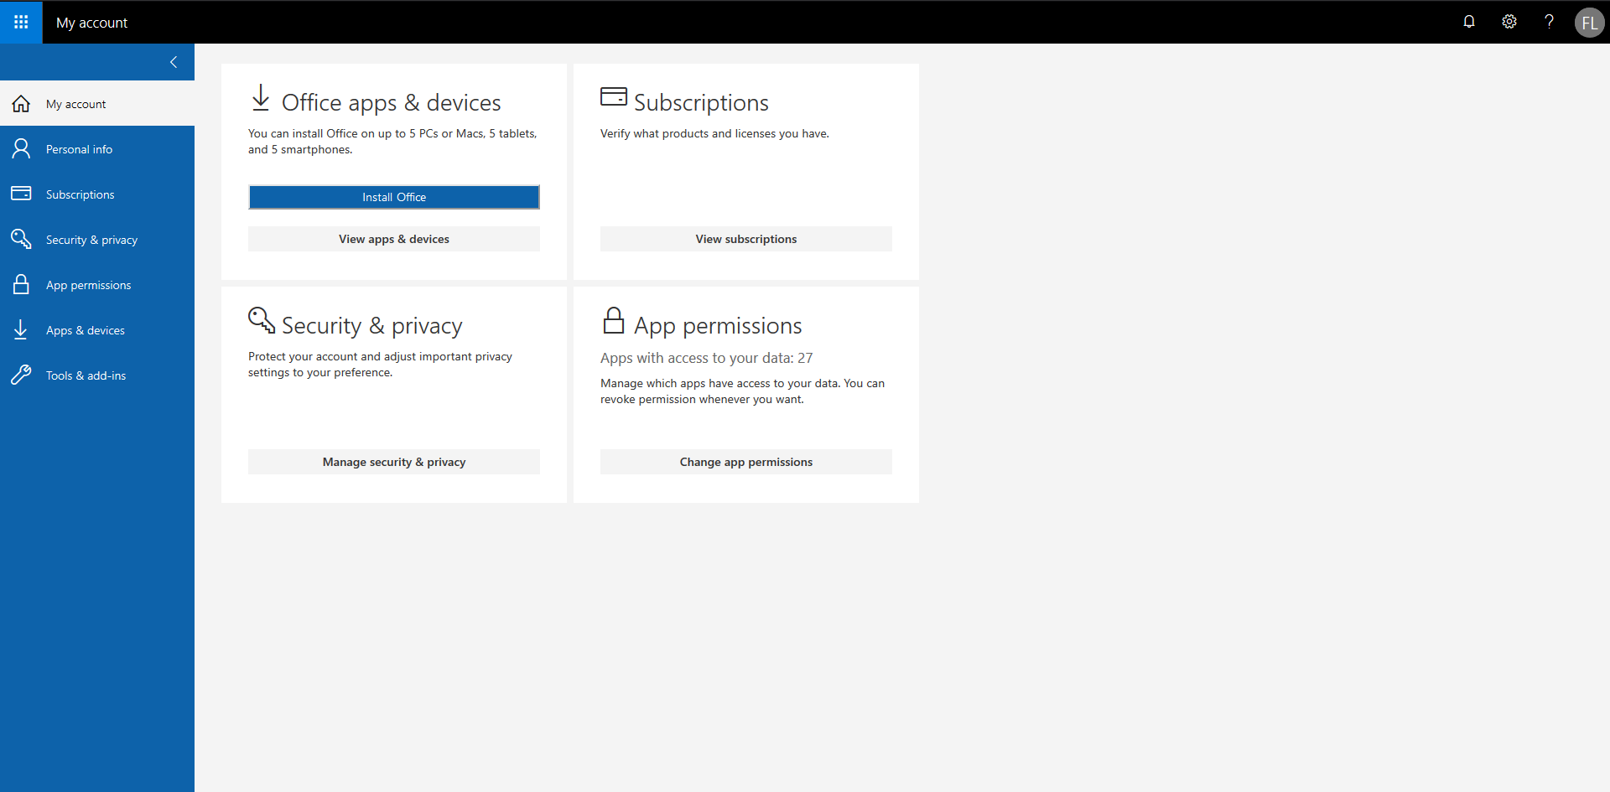The image size is (1610, 792).
Task: Open the Subscriptions section from the sidebar
Action: click(x=80, y=194)
